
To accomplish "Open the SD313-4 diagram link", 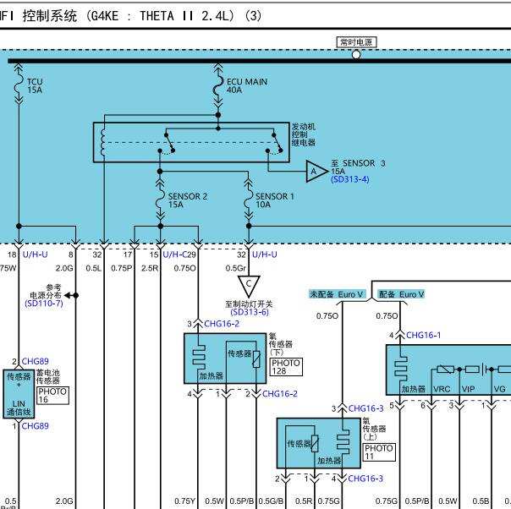I will click(350, 179).
